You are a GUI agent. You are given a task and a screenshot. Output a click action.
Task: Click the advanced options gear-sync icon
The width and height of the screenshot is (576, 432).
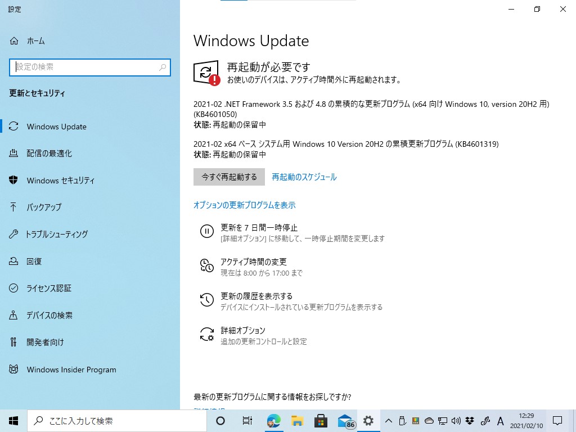coord(207,334)
